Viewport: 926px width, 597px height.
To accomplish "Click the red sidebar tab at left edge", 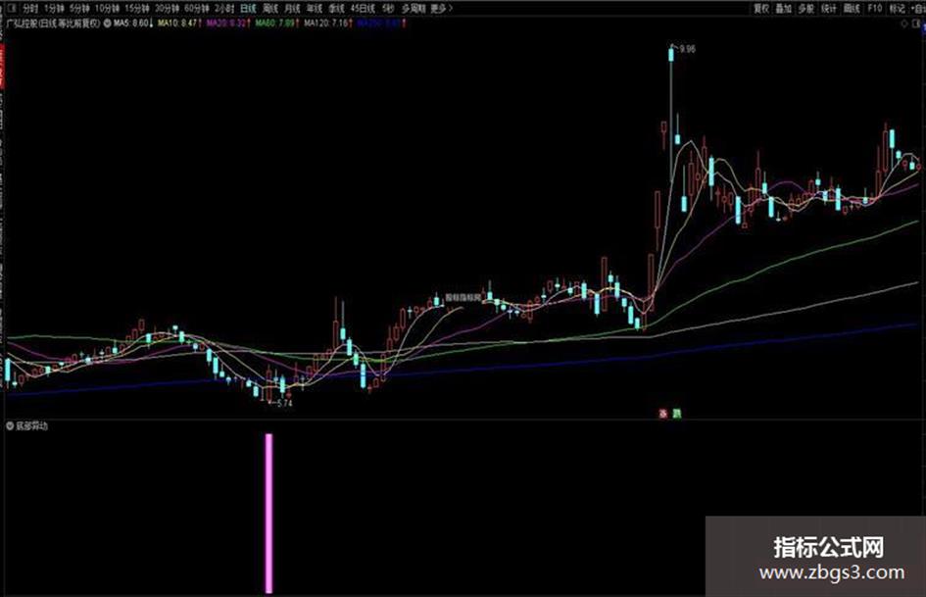I will (2, 68).
